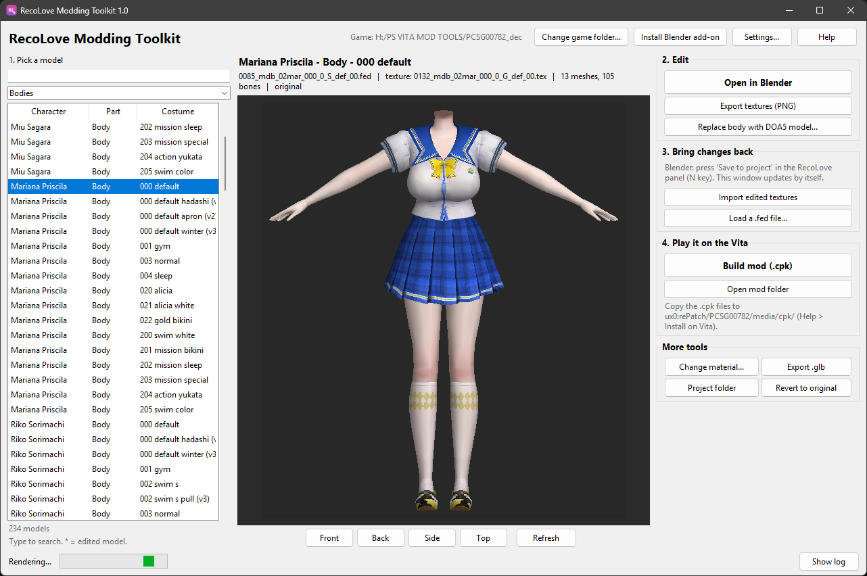Click Open mod folder button
Image resolution: width=867 pixels, height=576 pixels.
pyautogui.click(x=758, y=289)
